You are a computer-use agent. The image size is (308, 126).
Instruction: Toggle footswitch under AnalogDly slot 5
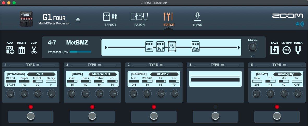[x=277, y=116]
